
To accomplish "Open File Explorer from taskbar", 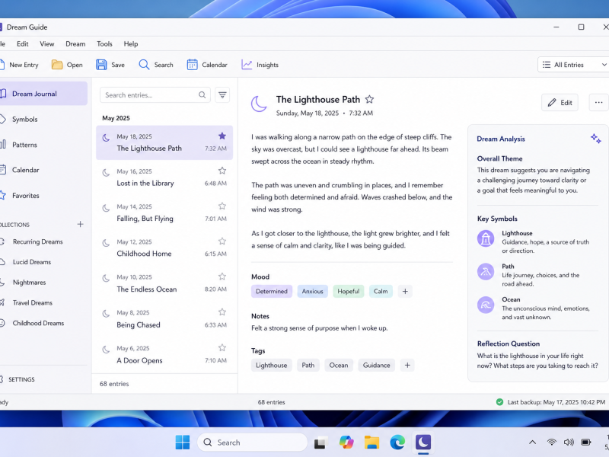I will [371, 443].
